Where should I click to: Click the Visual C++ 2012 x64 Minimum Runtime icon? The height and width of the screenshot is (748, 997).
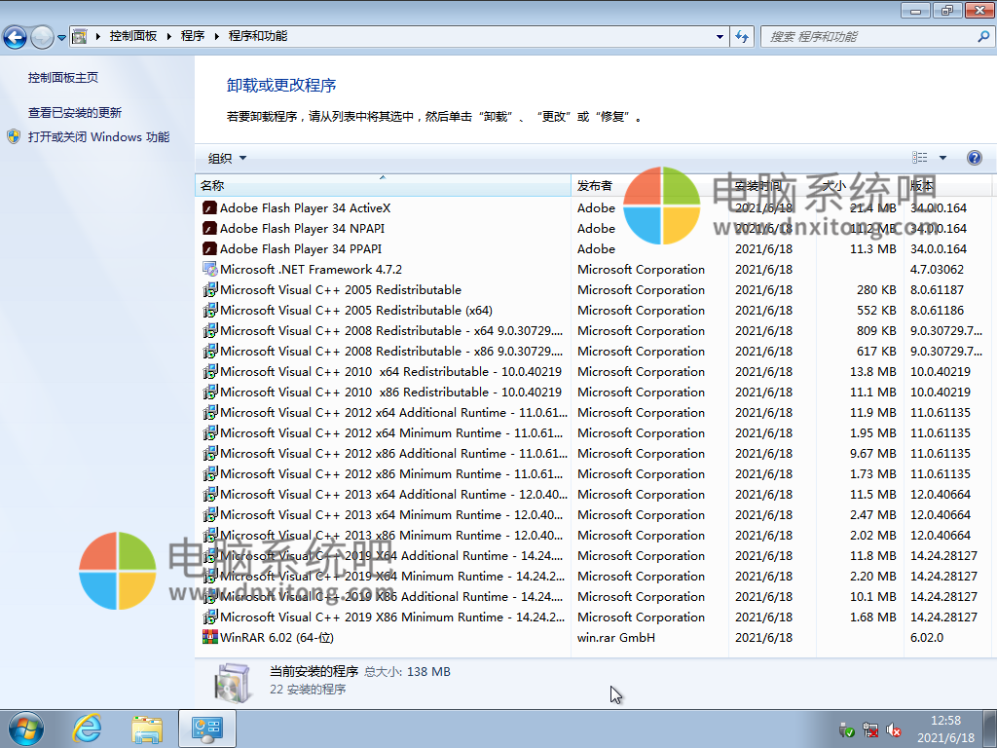click(x=210, y=432)
